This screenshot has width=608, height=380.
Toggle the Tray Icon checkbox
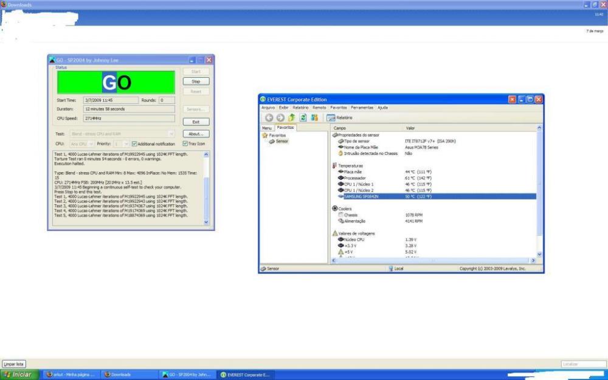pyautogui.click(x=185, y=144)
